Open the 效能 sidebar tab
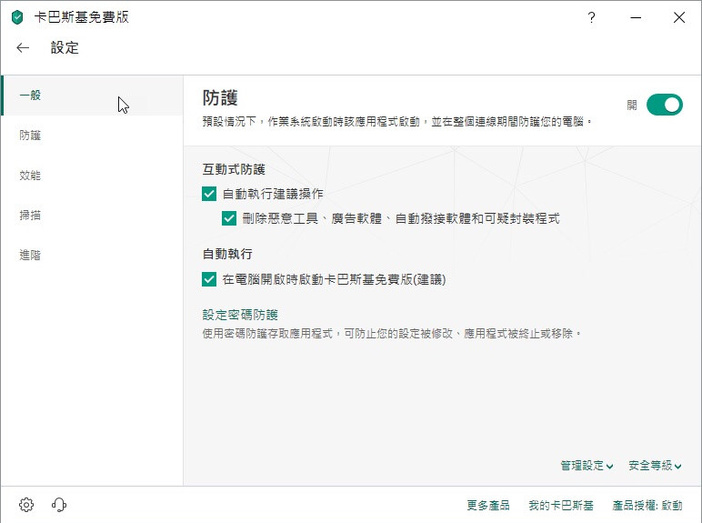 pos(31,176)
